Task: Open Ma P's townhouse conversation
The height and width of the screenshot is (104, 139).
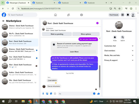Action: 19,35
